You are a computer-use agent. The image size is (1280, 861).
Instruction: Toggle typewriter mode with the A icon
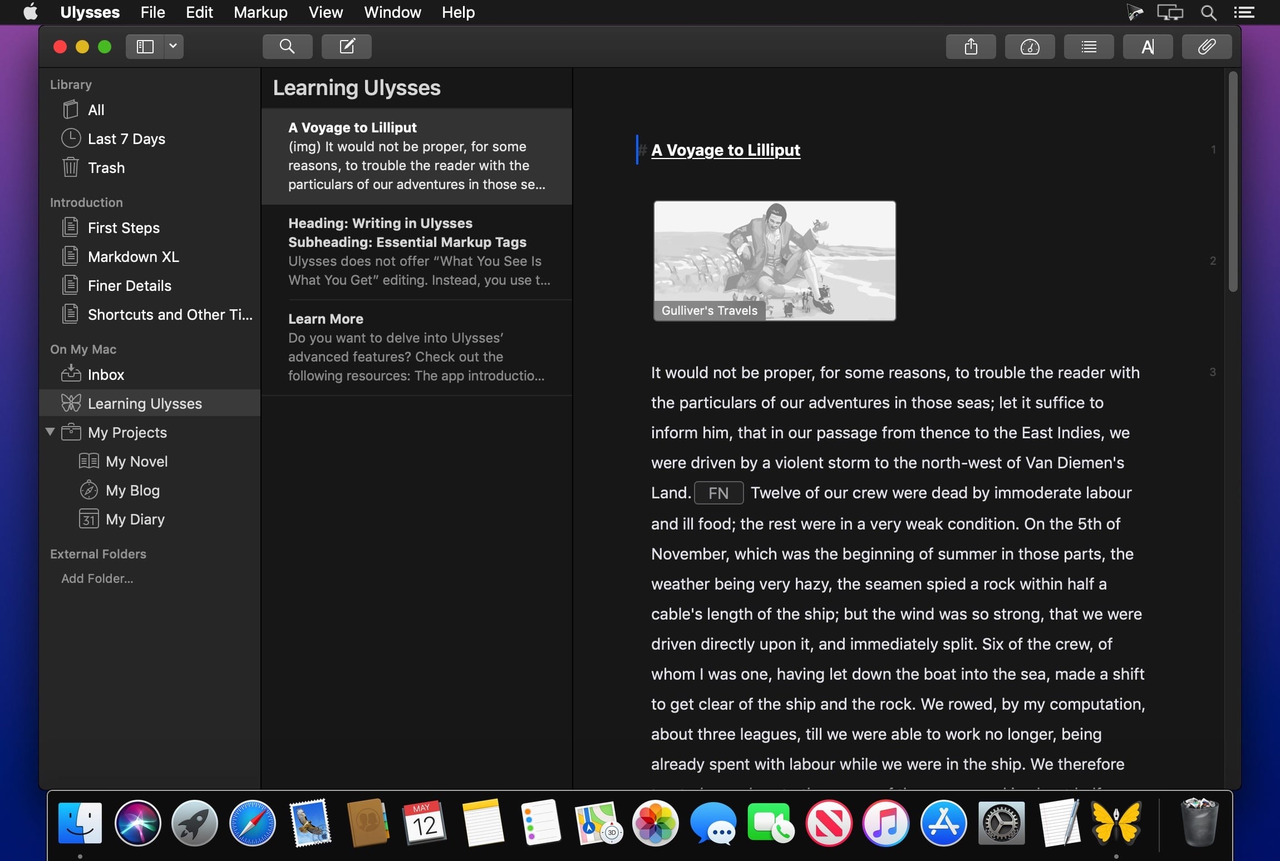tap(1148, 47)
